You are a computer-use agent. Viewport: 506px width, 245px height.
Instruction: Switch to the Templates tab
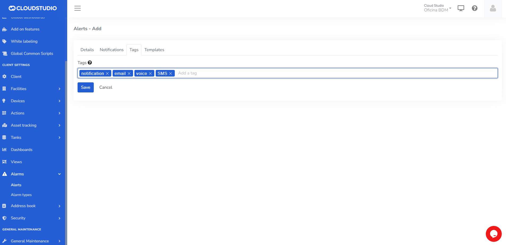point(154,50)
